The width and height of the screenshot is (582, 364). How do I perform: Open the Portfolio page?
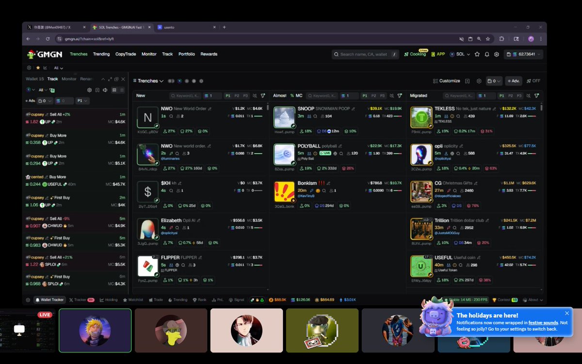coord(187,54)
